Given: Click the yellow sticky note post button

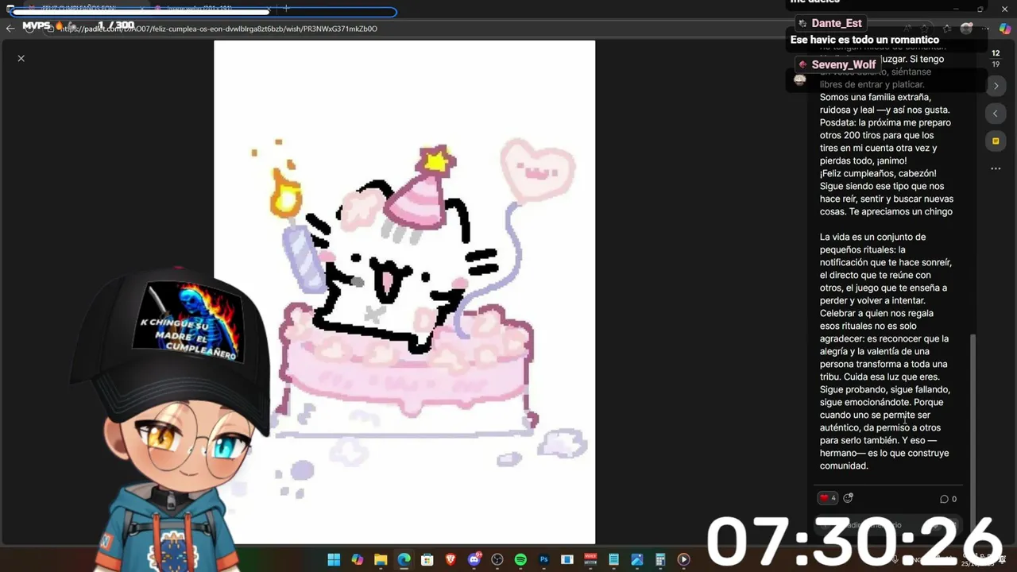Looking at the screenshot, I should pyautogui.click(x=996, y=141).
